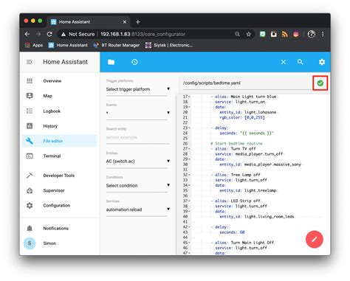Image resolution: width=350 pixels, height=281 pixels.
Task: Fold the data block at line 19
Action: tap(189, 107)
